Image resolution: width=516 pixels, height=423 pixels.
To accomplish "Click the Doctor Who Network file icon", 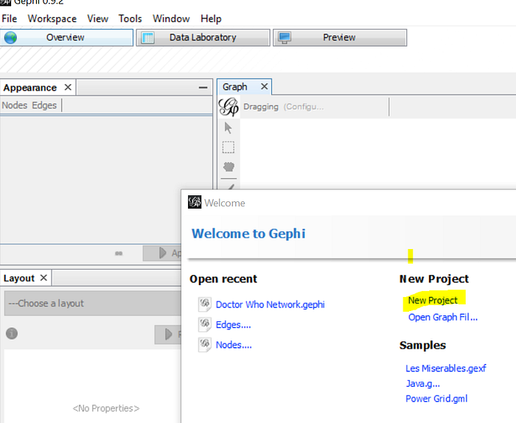I will pyautogui.click(x=205, y=304).
